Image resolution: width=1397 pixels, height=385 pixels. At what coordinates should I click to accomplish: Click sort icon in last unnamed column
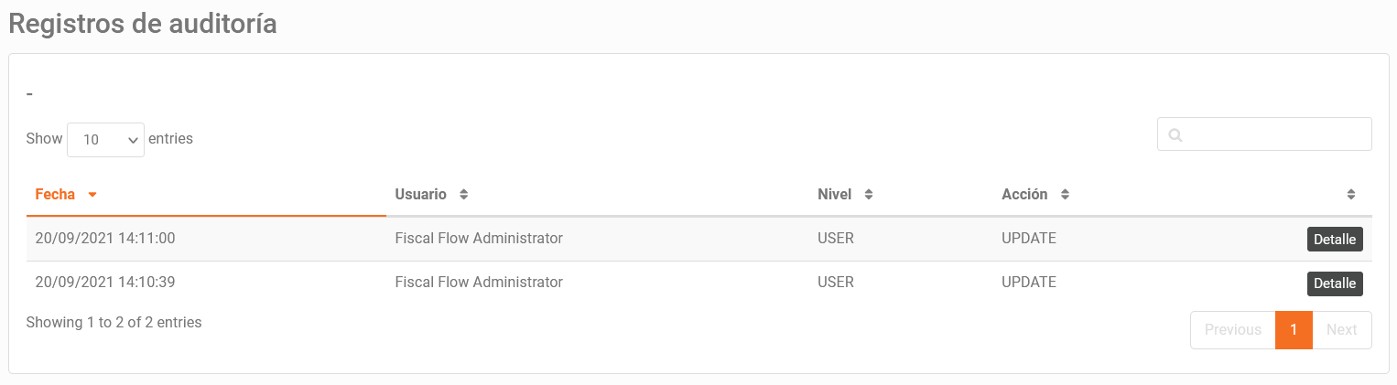click(1351, 195)
